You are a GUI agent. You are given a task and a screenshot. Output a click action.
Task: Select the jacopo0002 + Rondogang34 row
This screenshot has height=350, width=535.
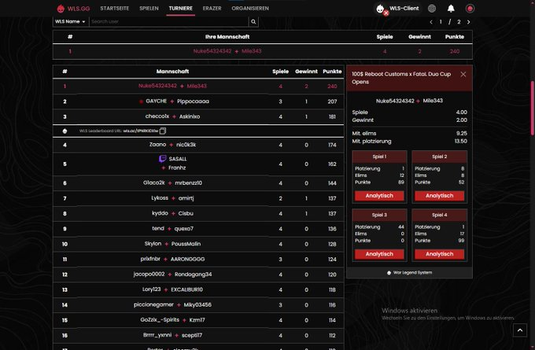click(198, 274)
